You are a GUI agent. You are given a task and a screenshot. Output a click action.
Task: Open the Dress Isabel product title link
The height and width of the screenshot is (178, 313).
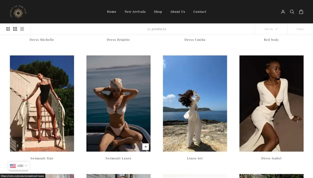[271, 158]
